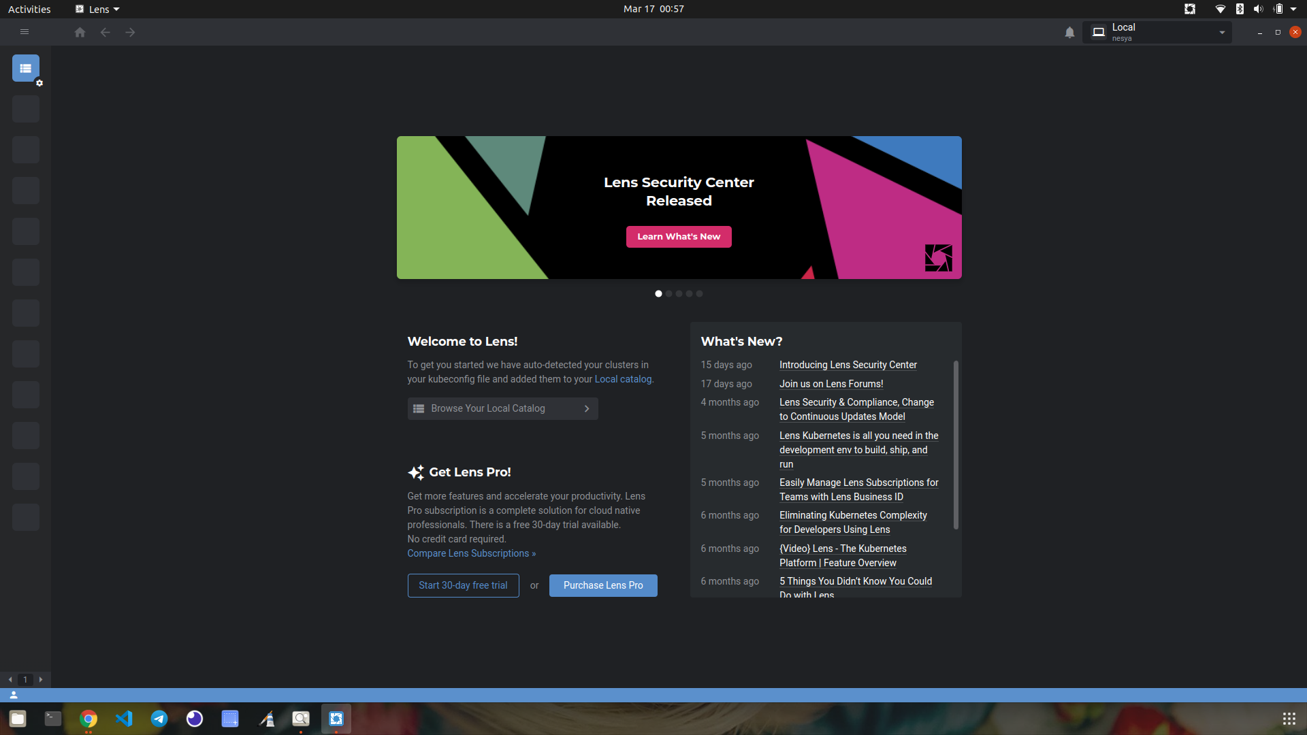This screenshot has width=1307, height=735.
Task: Select the second carousel dot
Action: 668,294
